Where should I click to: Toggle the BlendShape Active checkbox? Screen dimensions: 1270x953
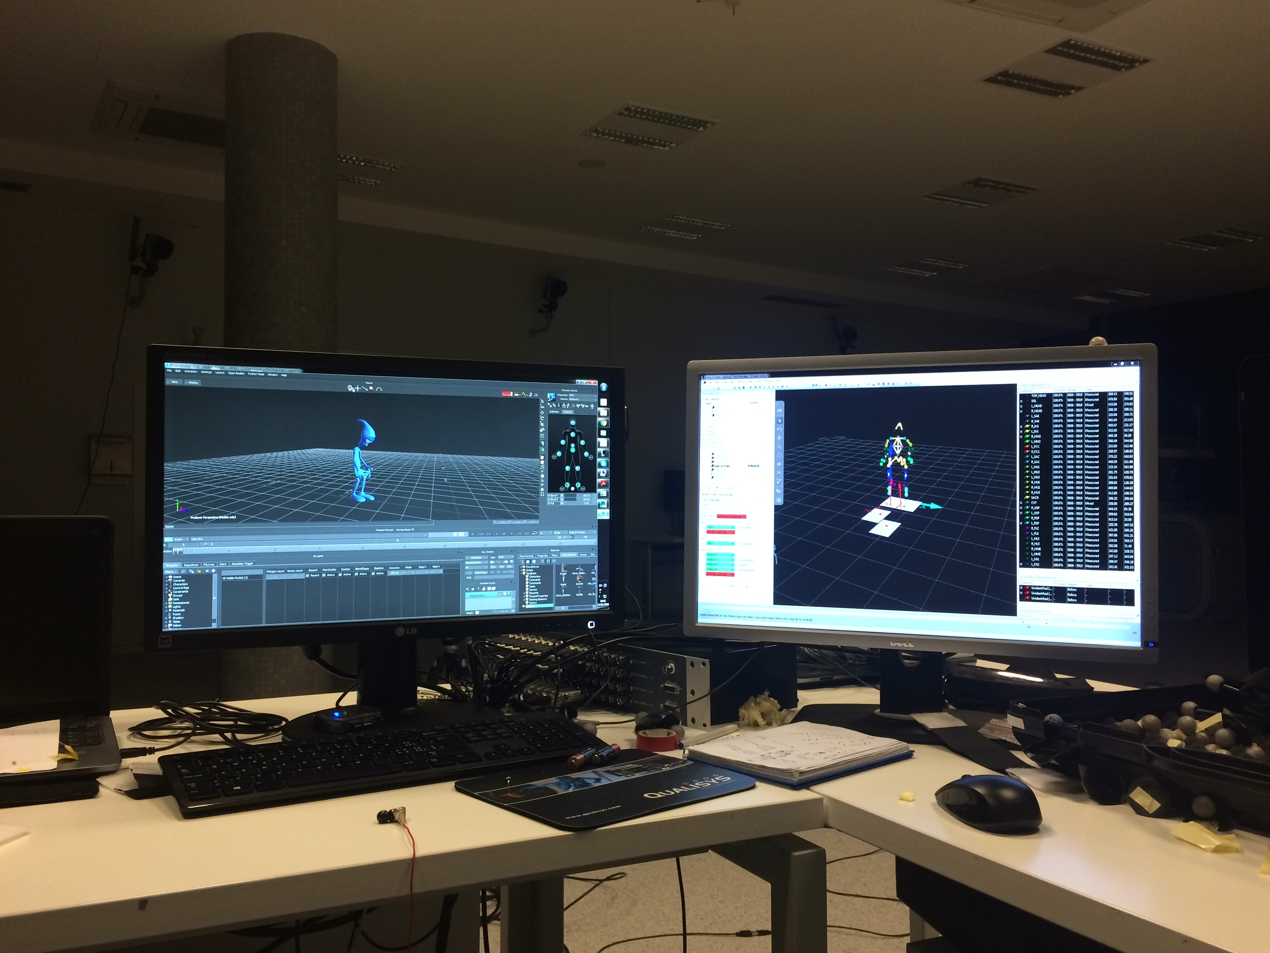pos(356,575)
